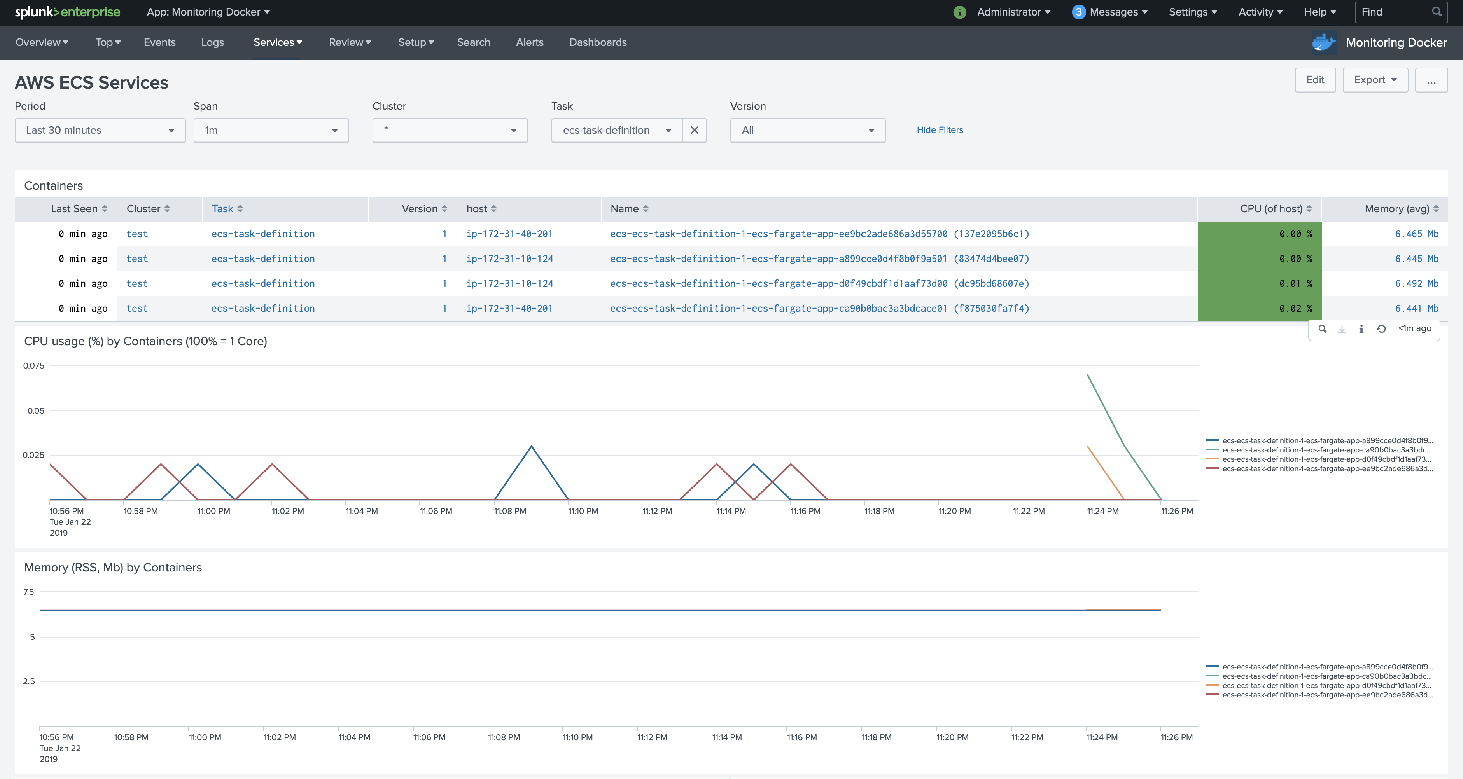Open the Services navigation menu
This screenshot has height=779, width=1463.
[x=278, y=43]
